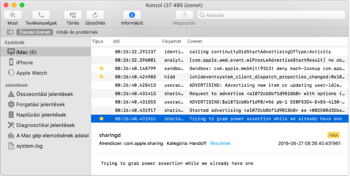
Task: Click the window's green zoom button
Action: click(22, 5)
